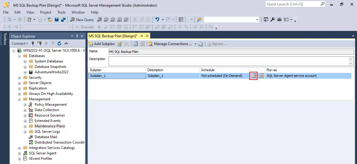Expand the System Databases node
Image resolution: width=357 pixels, height=164 pixels.
[25, 61]
